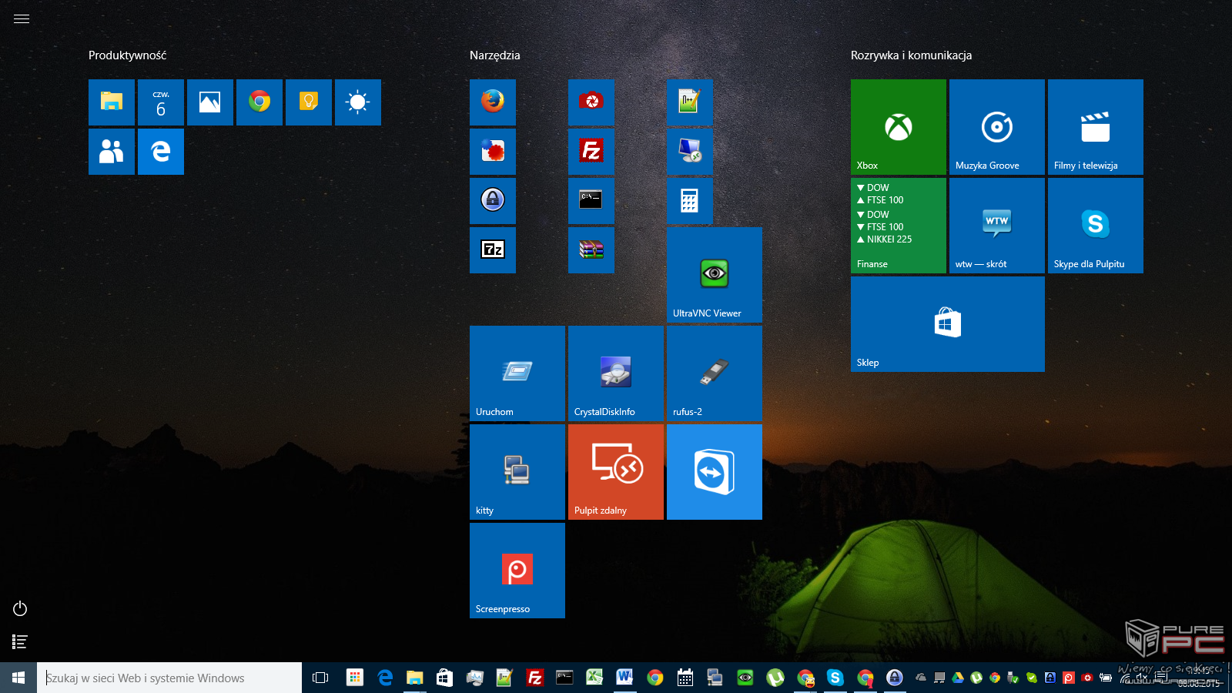Open the Remote Desktop Connection small tile

click(x=689, y=152)
